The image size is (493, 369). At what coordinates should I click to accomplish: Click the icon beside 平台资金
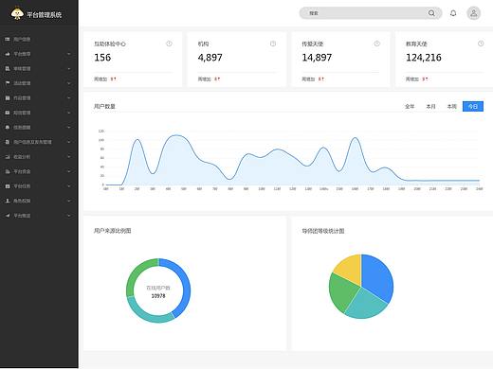(8, 171)
